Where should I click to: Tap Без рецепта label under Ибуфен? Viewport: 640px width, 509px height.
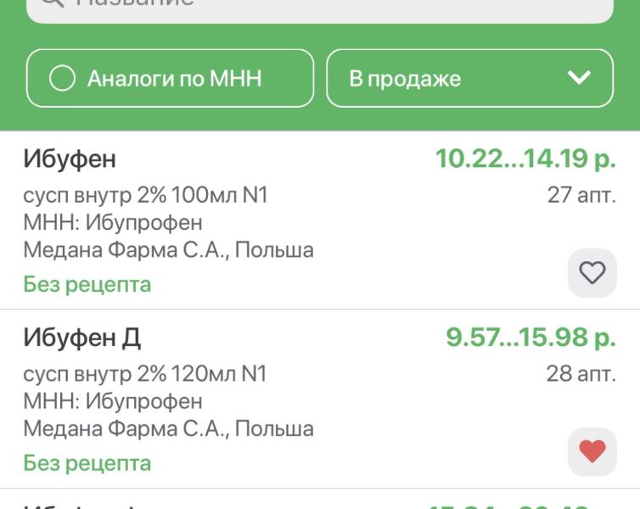pyautogui.click(x=87, y=284)
